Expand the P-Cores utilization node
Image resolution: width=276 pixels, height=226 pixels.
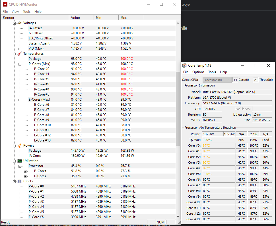[25, 171]
